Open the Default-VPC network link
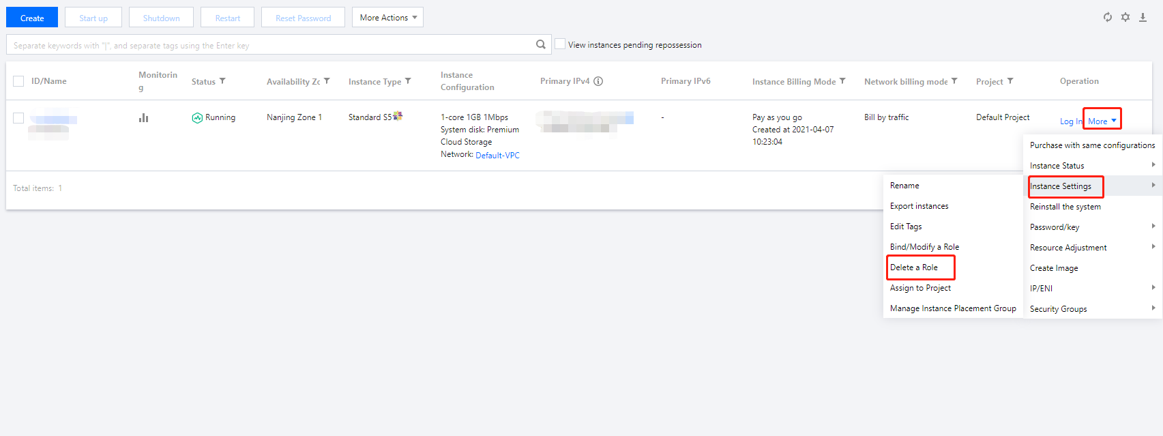This screenshot has width=1163, height=436. (x=497, y=156)
